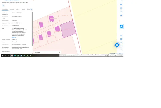Screen dimensions: 161x108
Task: Switch to the Сервисы tab
Action: (x=12, y=9)
